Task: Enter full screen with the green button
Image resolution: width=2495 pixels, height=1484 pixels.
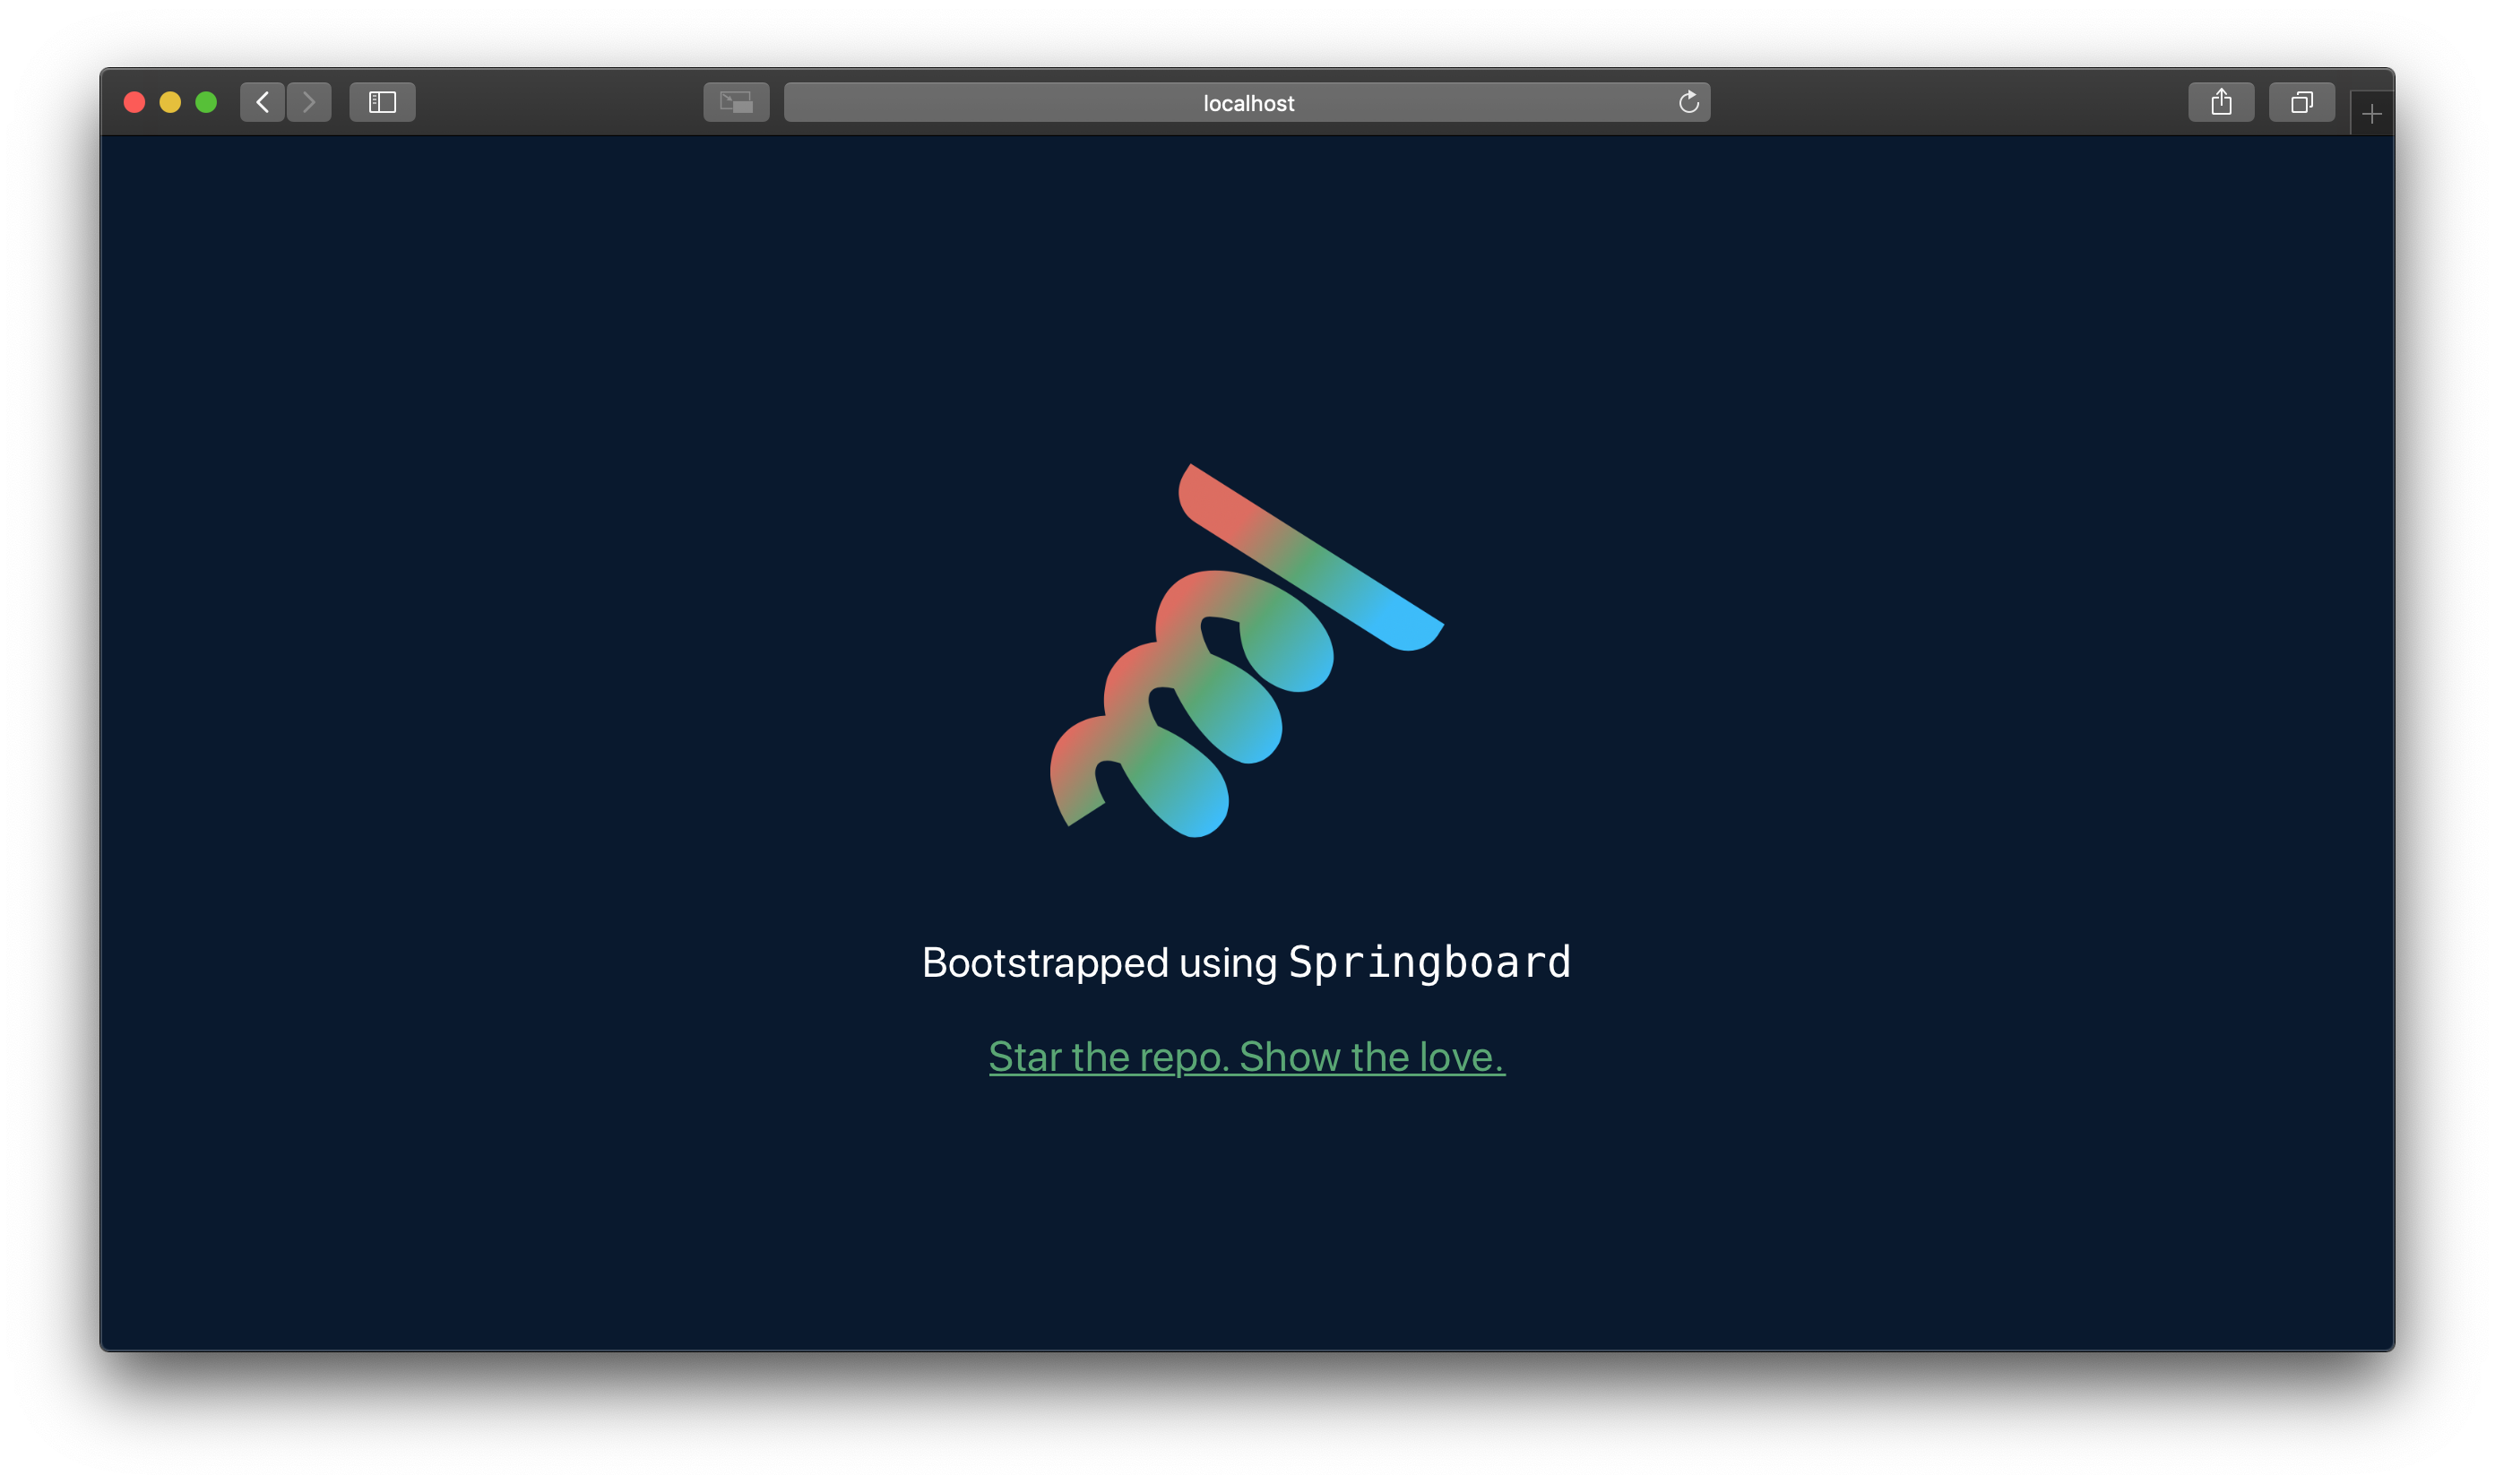Action: coord(206,102)
